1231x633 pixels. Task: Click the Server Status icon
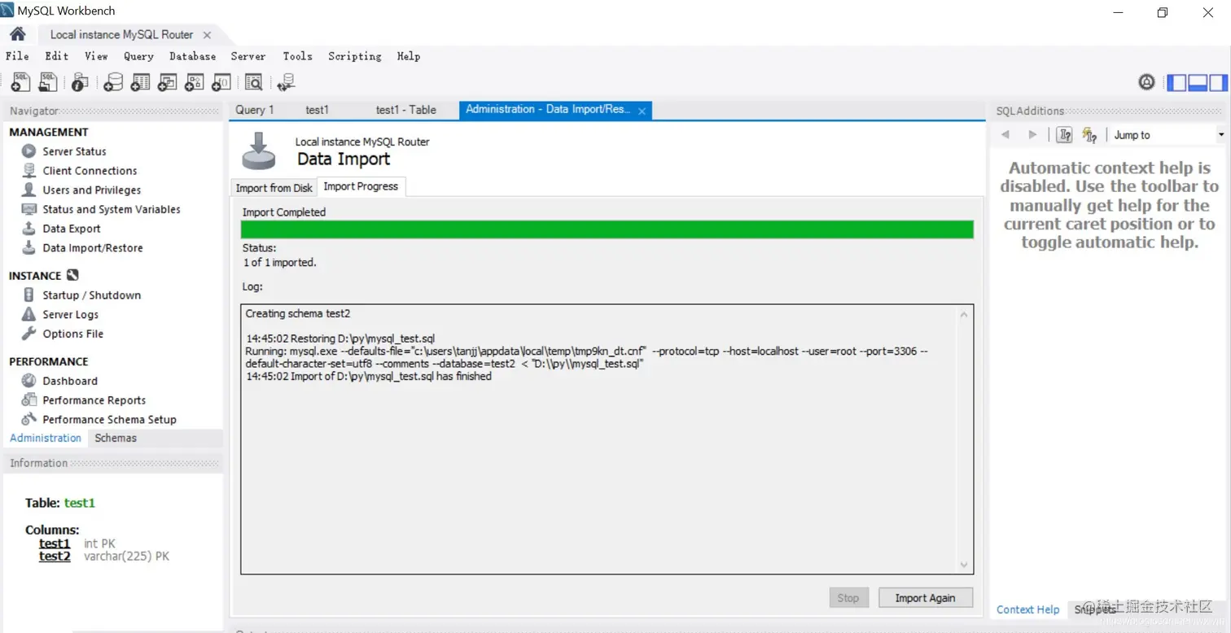coord(29,151)
